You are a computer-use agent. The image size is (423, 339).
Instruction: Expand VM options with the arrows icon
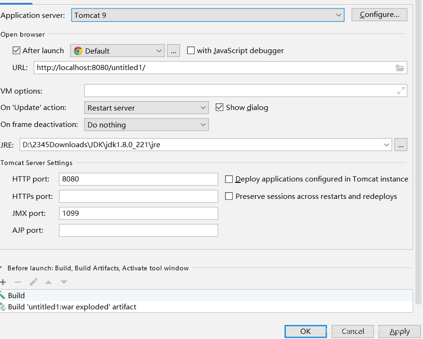click(401, 91)
